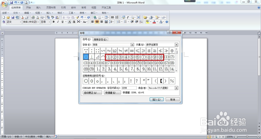Viewport: 261px width, 139px height.
Task: Open the 子集 subset dropdown
Action: coord(176,45)
